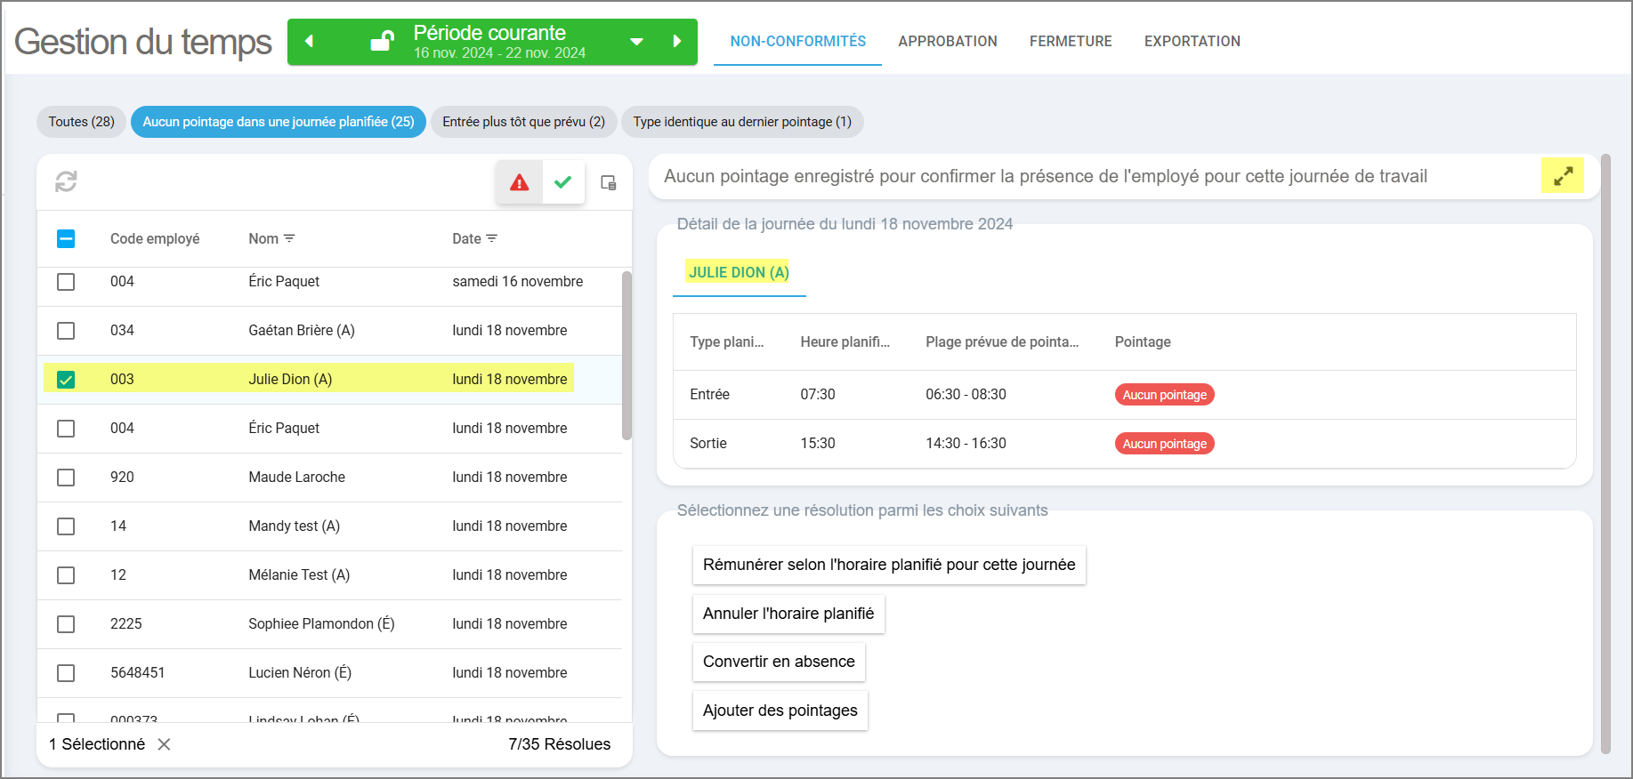Click the 7/35 Résolues counter
Viewport: 1633px width, 779px height.
tap(559, 744)
